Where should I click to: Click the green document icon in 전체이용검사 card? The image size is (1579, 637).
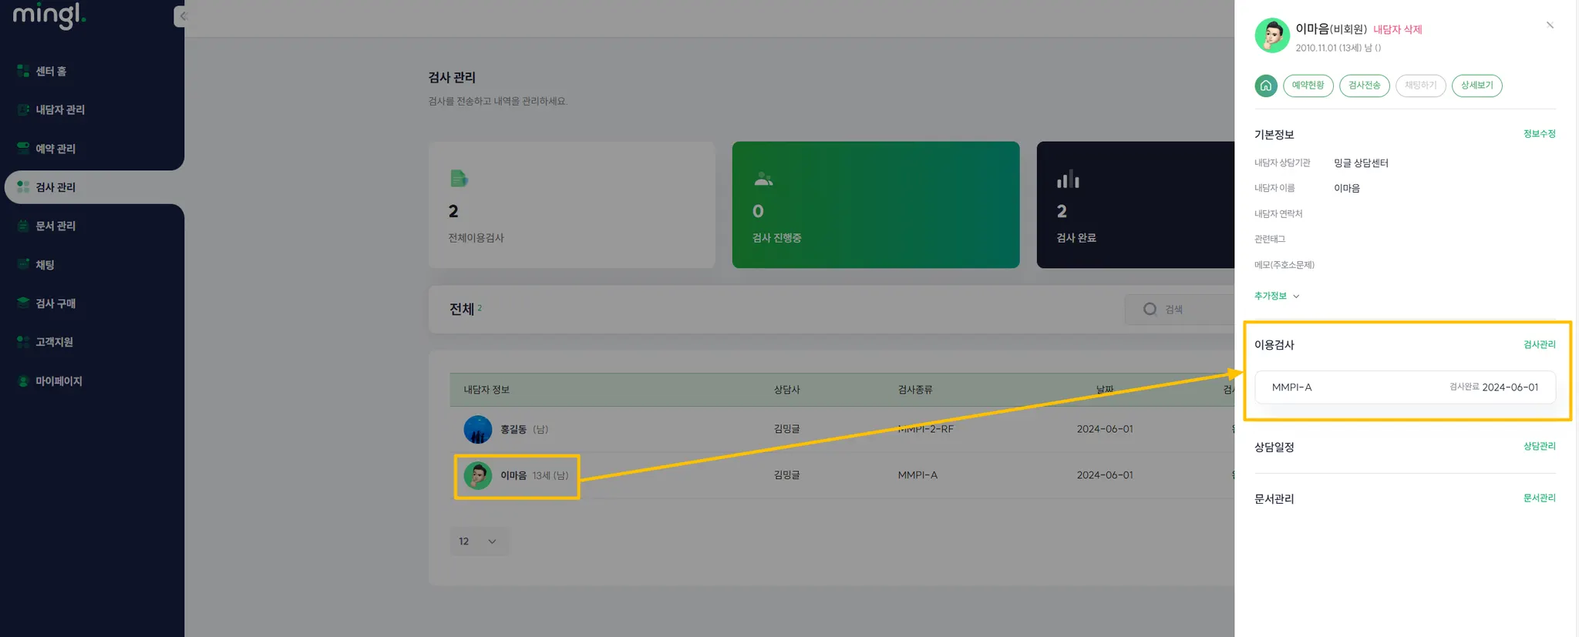[x=459, y=179]
